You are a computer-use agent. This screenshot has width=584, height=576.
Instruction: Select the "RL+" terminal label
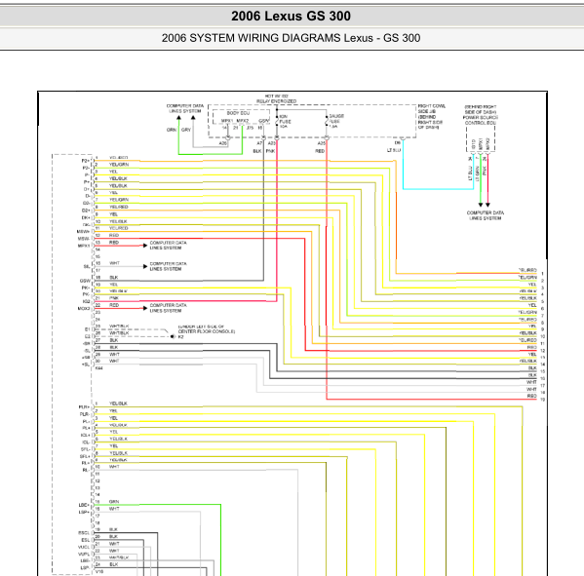click(86, 463)
